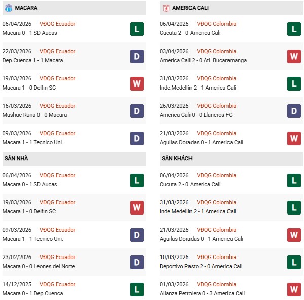Viewport: 304px width, 300px height.
Task: Open VĐQG Ecuador link on the 22/03/2026 match
Action: pyautogui.click(x=57, y=51)
